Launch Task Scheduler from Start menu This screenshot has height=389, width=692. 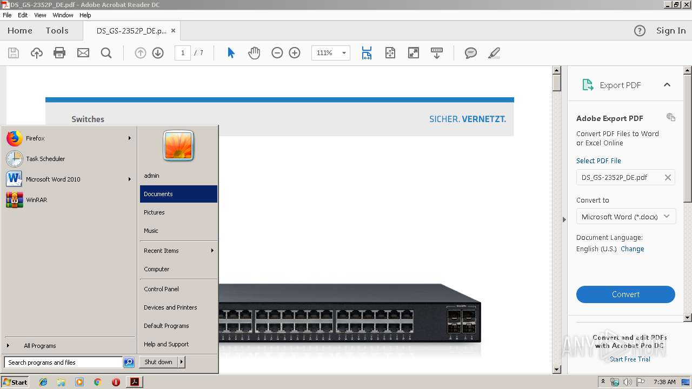[x=69, y=159]
